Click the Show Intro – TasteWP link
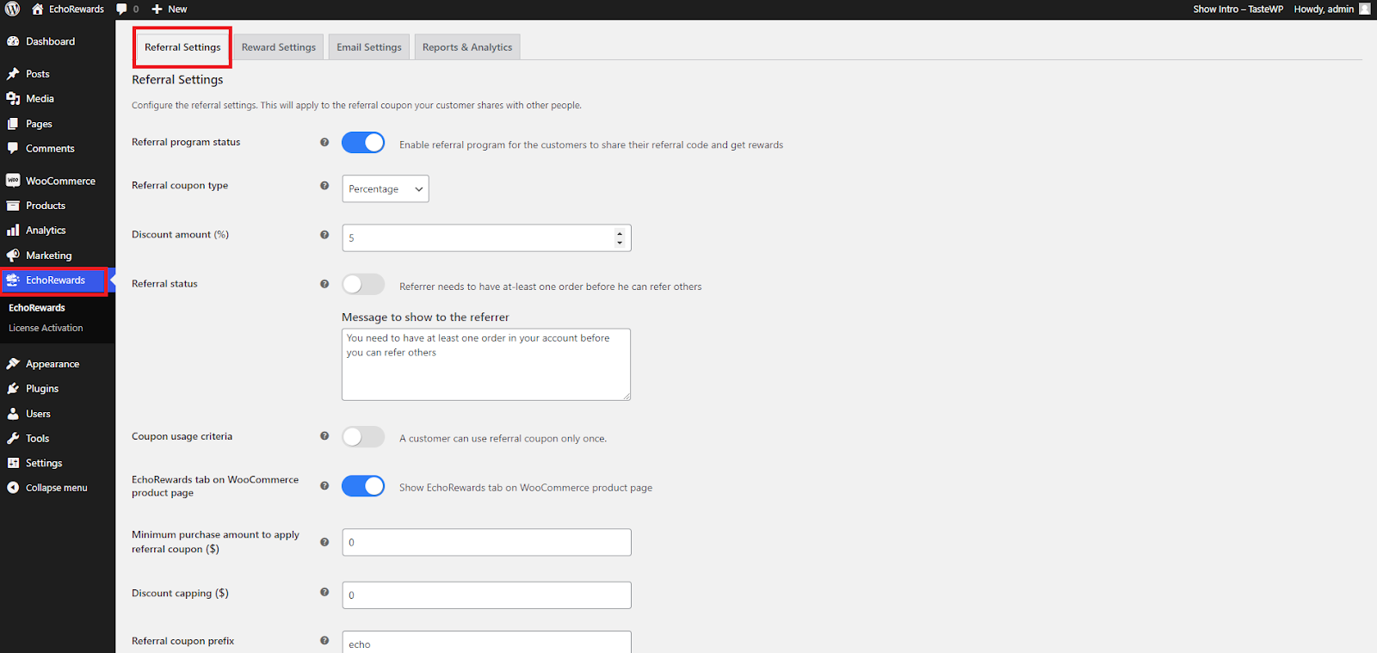Screen dimensions: 1377x653 coord(1238,9)
